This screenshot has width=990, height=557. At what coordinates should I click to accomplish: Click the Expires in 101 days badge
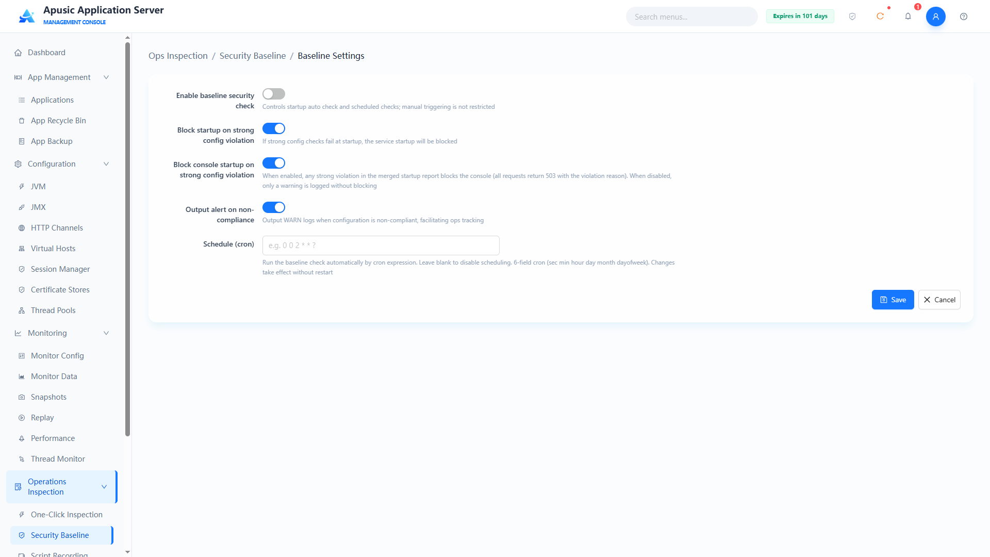click(800, 17)
